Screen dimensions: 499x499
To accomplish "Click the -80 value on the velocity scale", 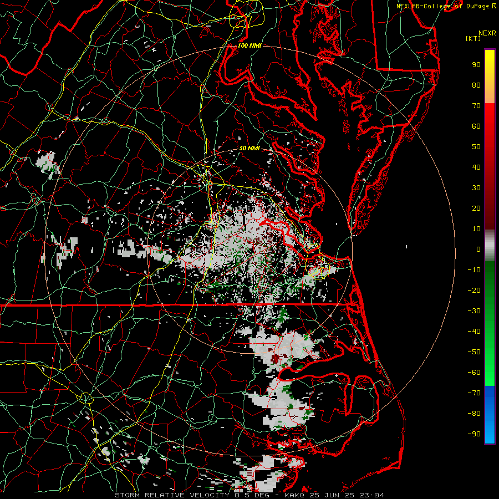I will [x=474, y=414].
